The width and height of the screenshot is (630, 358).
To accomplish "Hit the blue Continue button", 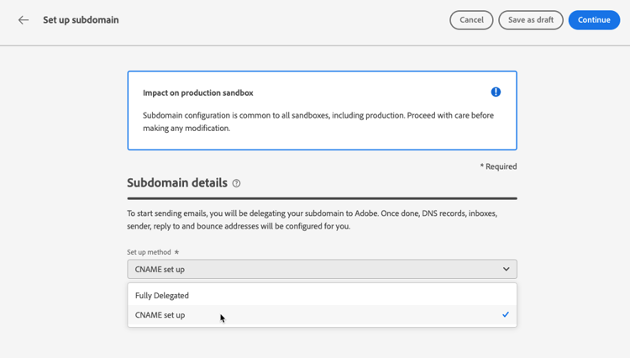I will coord(594,20).
